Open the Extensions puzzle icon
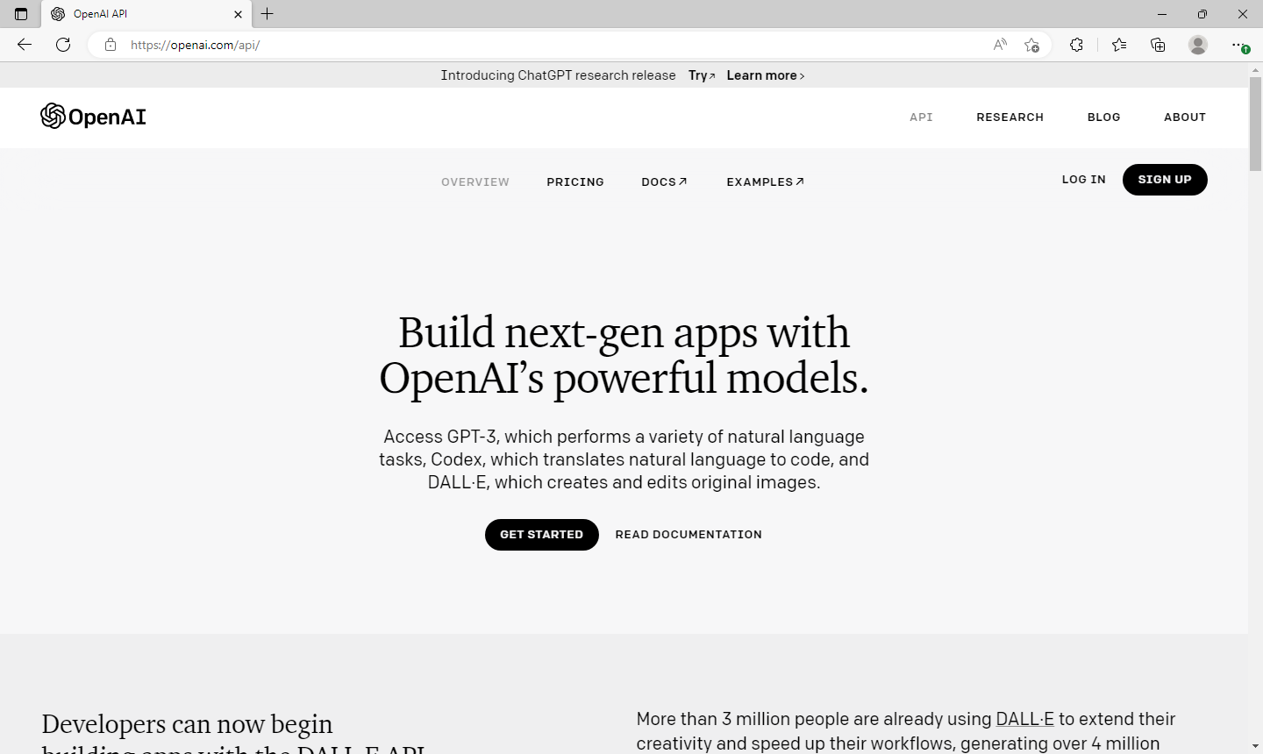Viewport: 1263px width, 754px height. 1076,45
